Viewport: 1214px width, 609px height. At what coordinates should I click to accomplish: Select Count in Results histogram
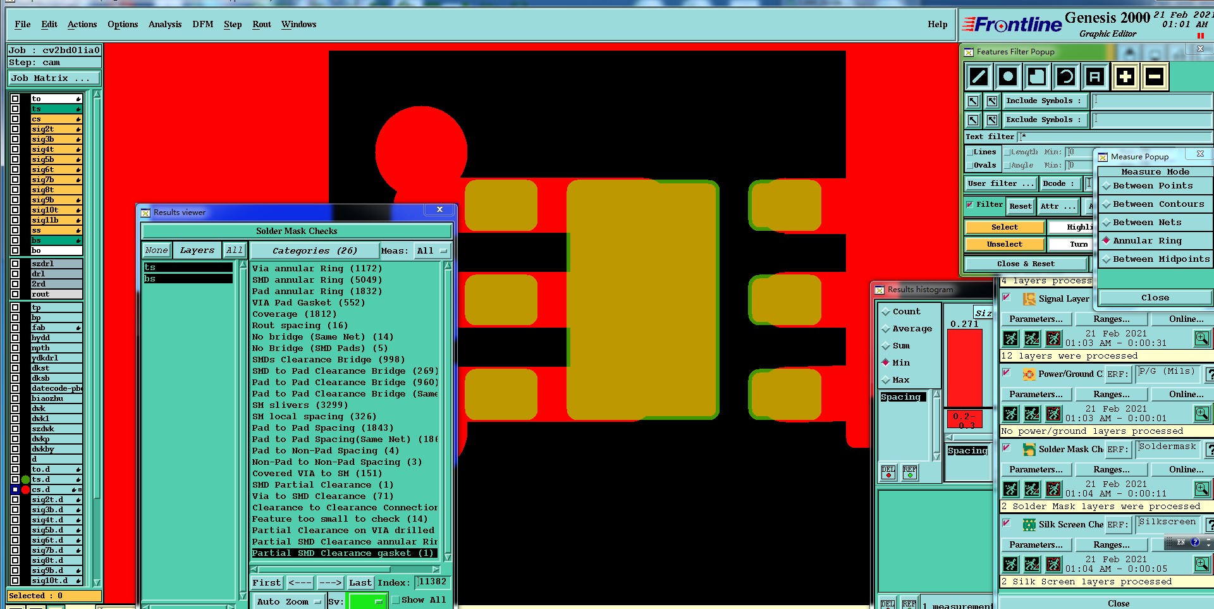[x=901, y=312]
